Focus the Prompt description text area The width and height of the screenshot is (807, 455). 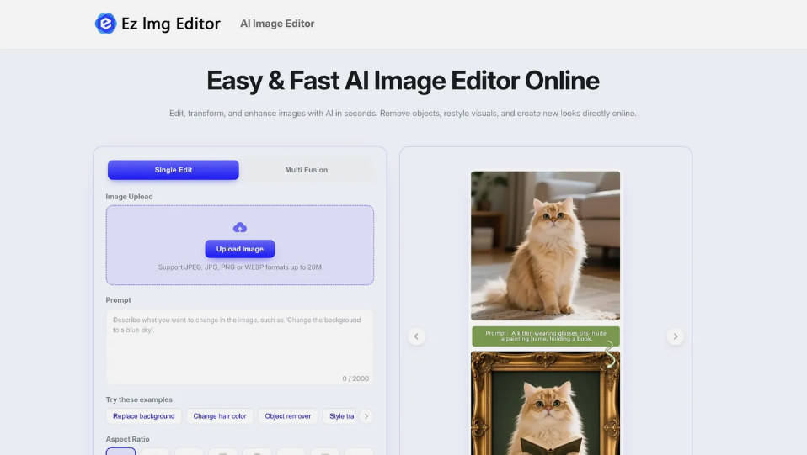(240, 347)
